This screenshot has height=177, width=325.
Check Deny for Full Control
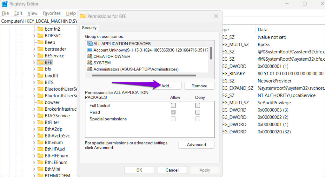[197, 105]
